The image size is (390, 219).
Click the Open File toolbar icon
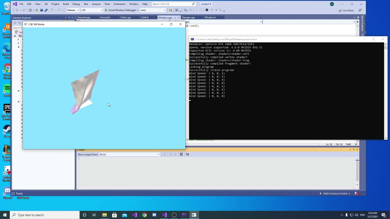tap(37, 10)
